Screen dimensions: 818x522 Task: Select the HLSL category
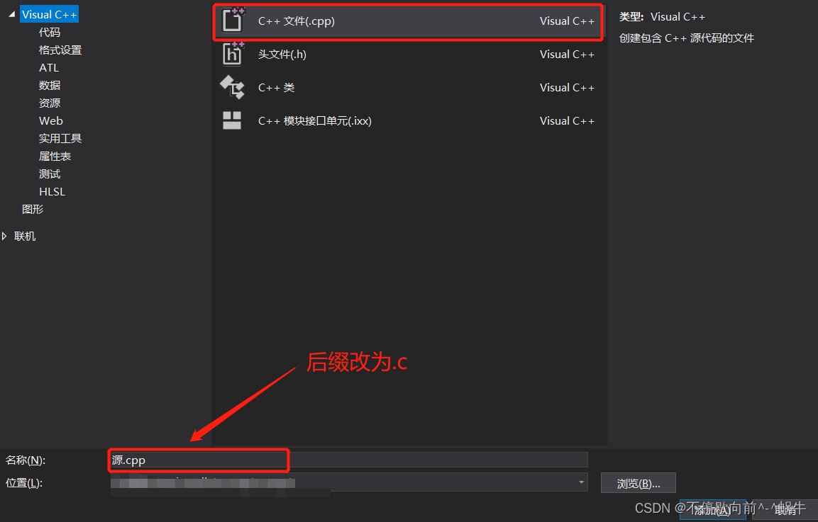click(52, 191)
